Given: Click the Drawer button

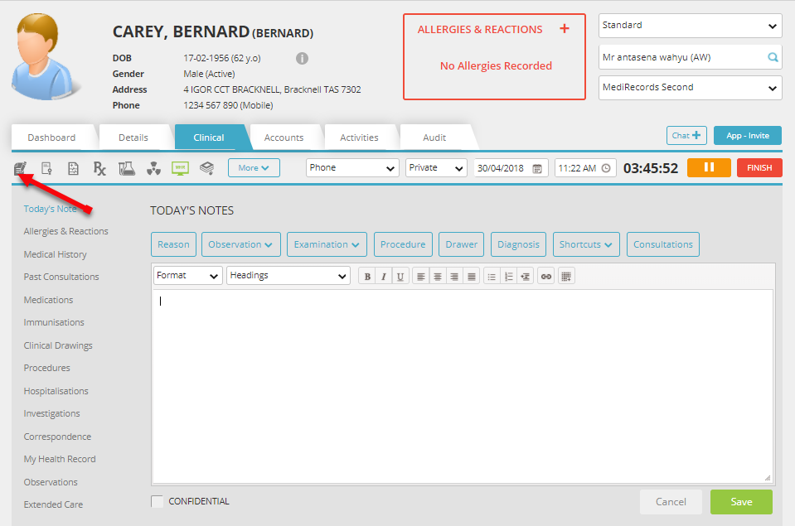Looking at the screenshot, I should click(x=462, y=244).
